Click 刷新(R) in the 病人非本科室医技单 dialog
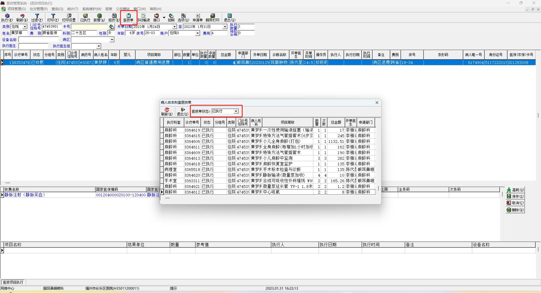Image resolution: width=541 pixels, height=293 pixels. (x=167, y=112)
